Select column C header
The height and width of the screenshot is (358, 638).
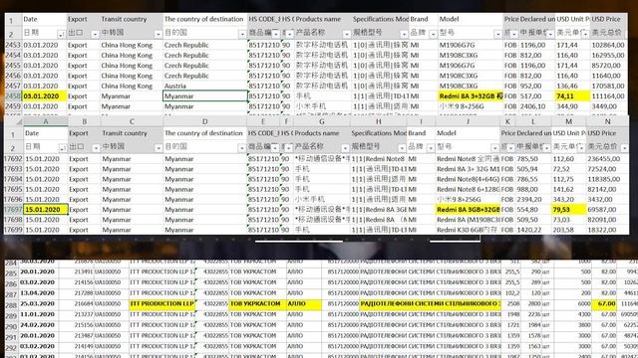[x=132, y=121]
